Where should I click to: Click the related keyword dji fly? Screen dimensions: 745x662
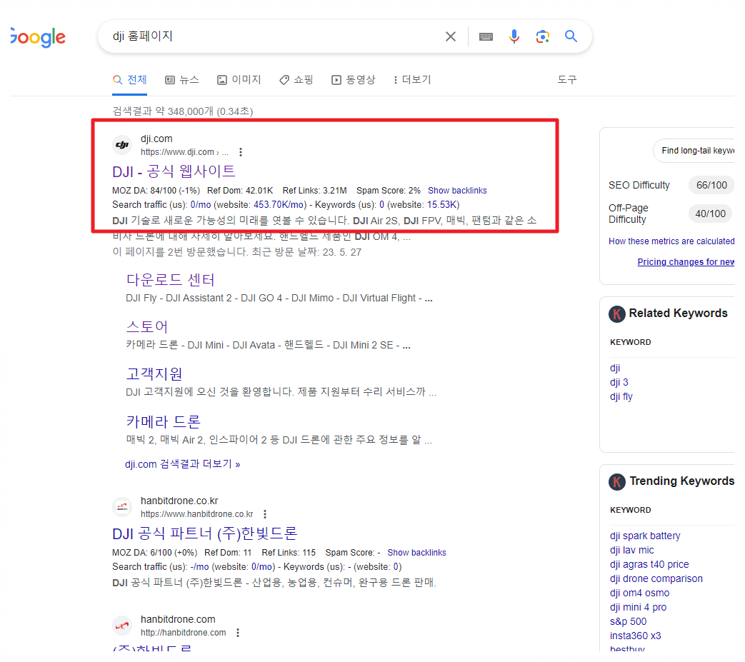tap(621, 396)
